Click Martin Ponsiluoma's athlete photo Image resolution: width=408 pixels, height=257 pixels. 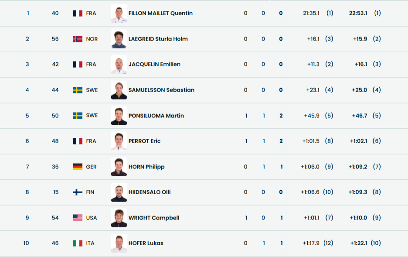pyautogui.click(x=119, y=116)
